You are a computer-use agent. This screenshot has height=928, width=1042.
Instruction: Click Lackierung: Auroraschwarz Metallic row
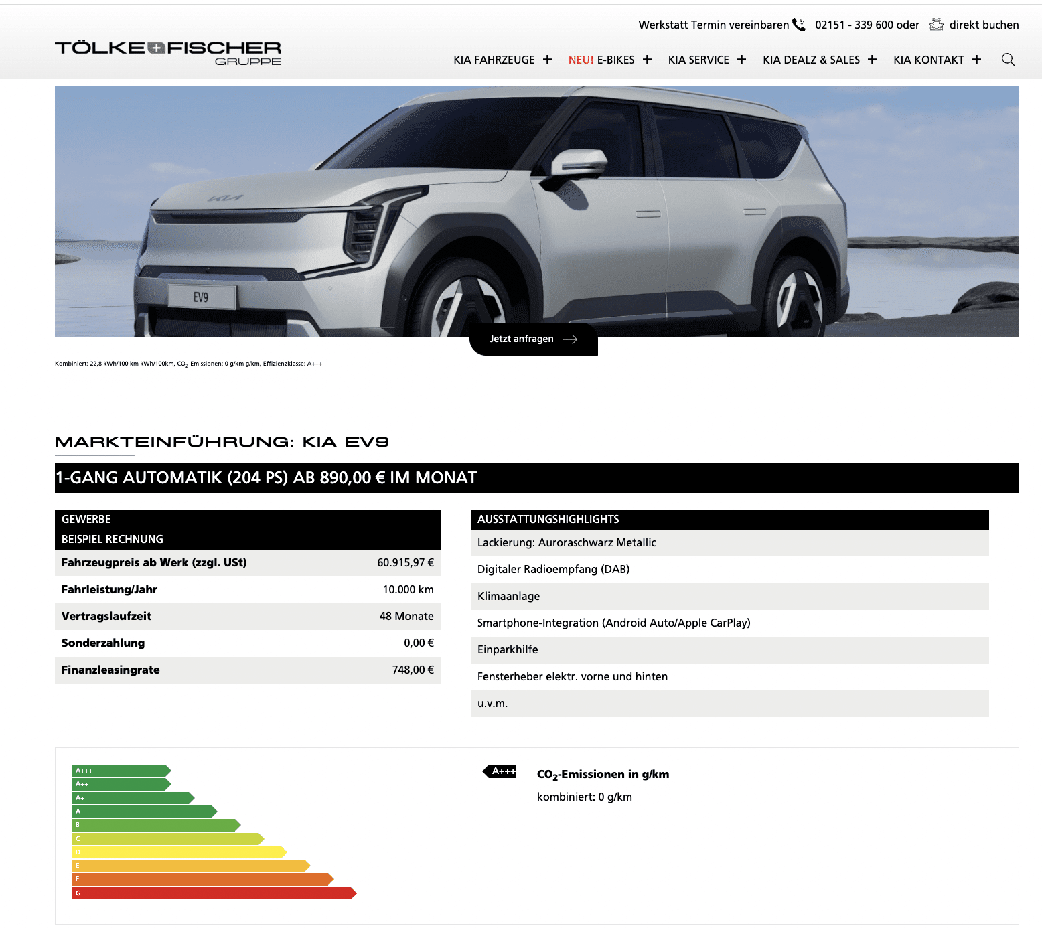pos(730,543)
